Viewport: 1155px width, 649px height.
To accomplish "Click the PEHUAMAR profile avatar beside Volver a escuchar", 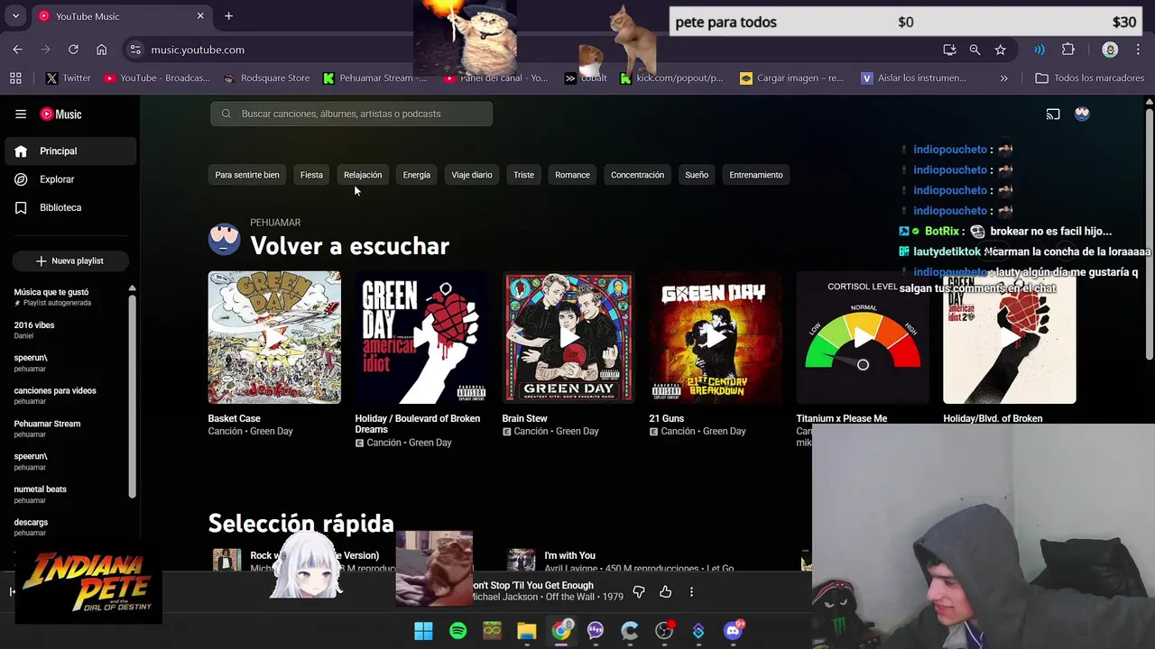I will [224, 239].
